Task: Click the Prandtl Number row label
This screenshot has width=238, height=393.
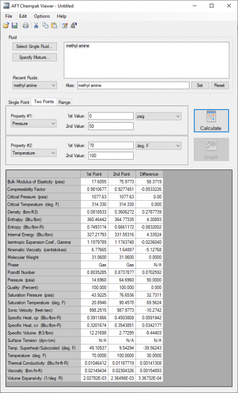Action: click(44, 273)
